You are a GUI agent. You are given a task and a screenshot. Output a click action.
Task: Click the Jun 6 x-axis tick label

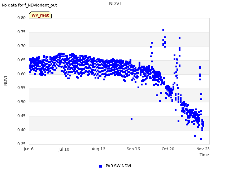[x=29, y=149]
